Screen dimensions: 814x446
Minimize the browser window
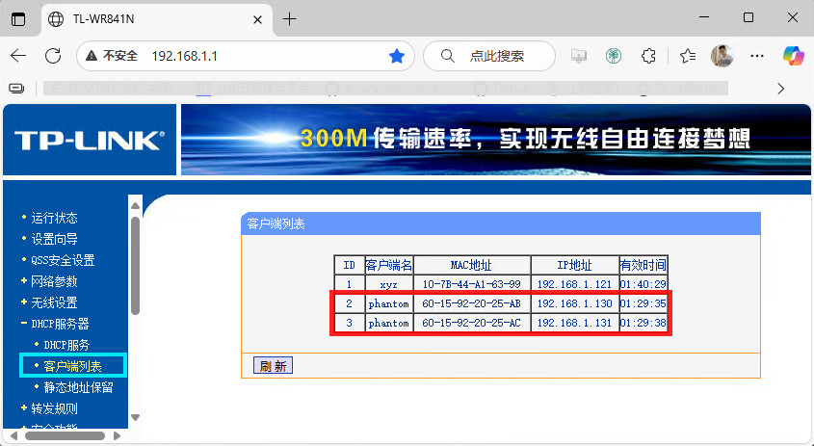(x=704, y=17)
